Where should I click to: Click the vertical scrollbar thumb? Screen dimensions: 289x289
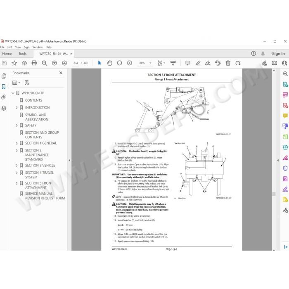[x=274, y=194]
